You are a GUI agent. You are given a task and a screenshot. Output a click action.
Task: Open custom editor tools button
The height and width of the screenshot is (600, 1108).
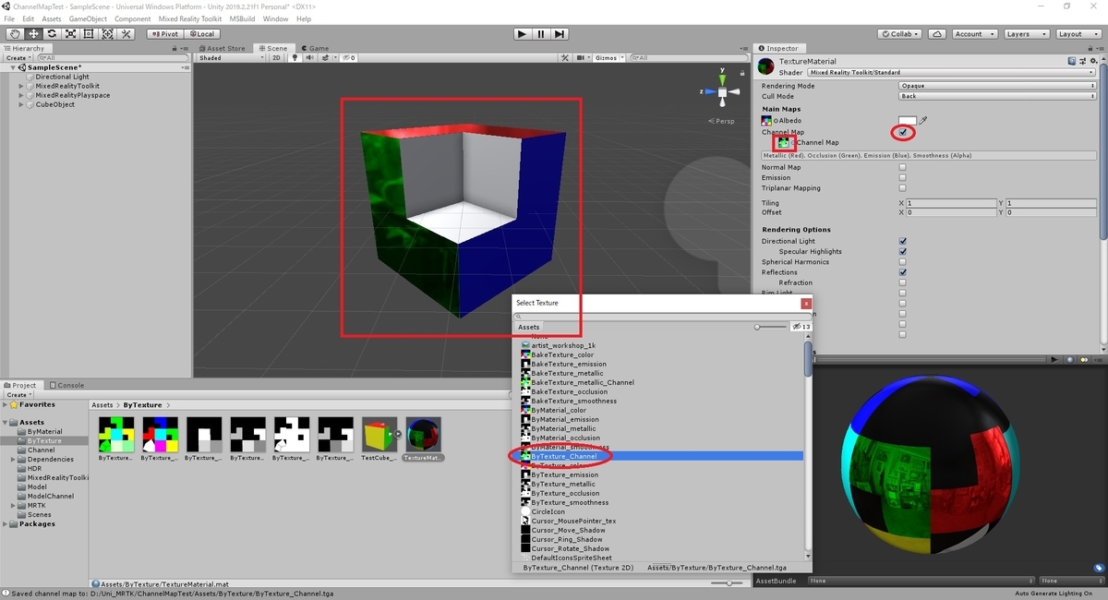pyautogui.click(x=126, y=34)
